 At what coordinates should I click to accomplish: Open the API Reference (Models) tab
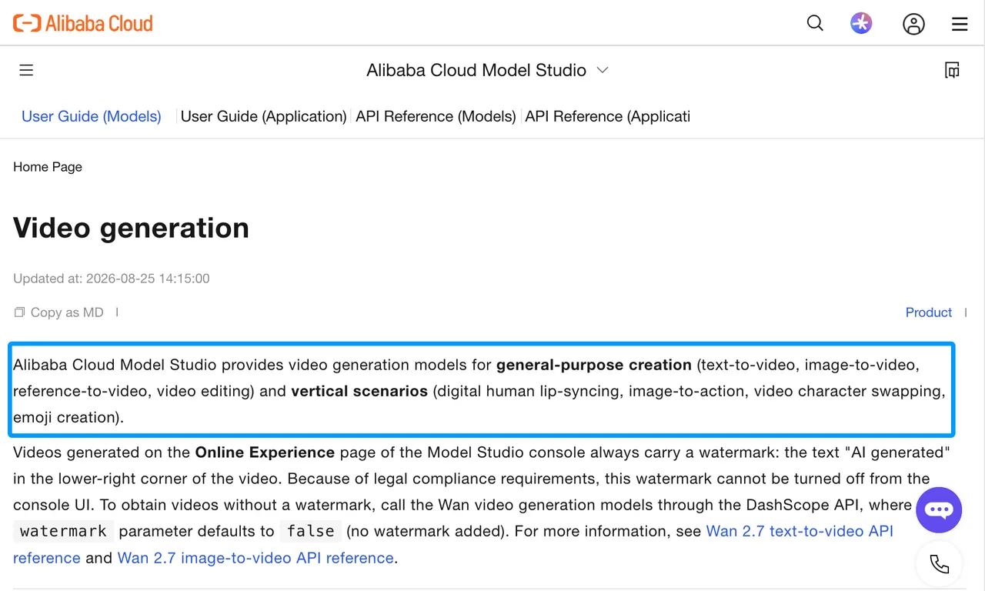[436, 116]
